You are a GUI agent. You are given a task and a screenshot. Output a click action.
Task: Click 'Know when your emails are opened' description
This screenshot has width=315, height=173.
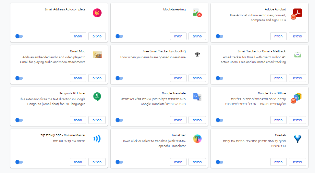(x=152, y=57)
